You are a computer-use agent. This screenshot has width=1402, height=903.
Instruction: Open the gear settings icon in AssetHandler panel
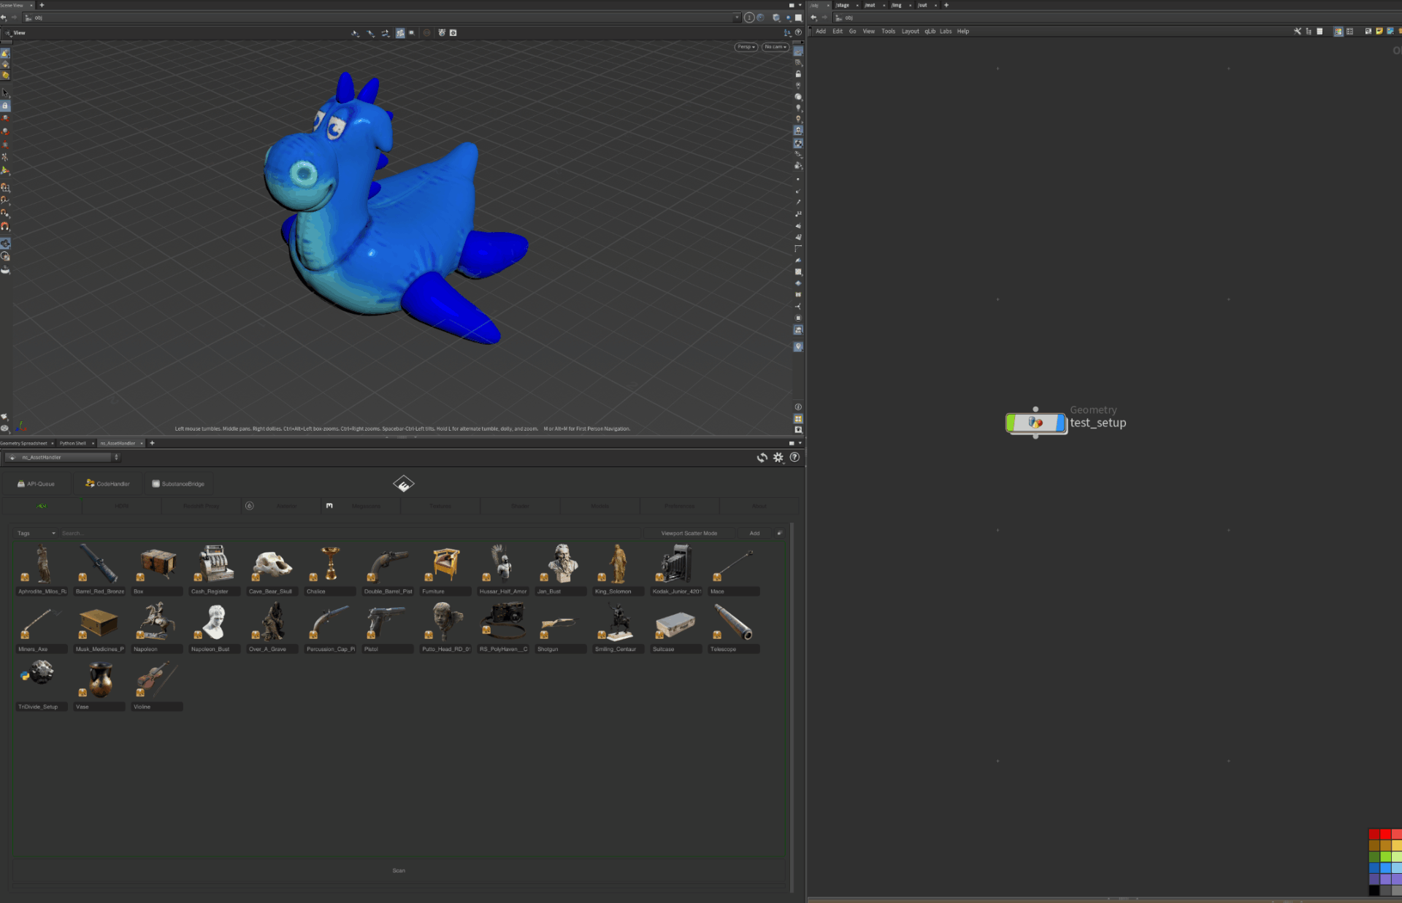(x=778, y=458)
